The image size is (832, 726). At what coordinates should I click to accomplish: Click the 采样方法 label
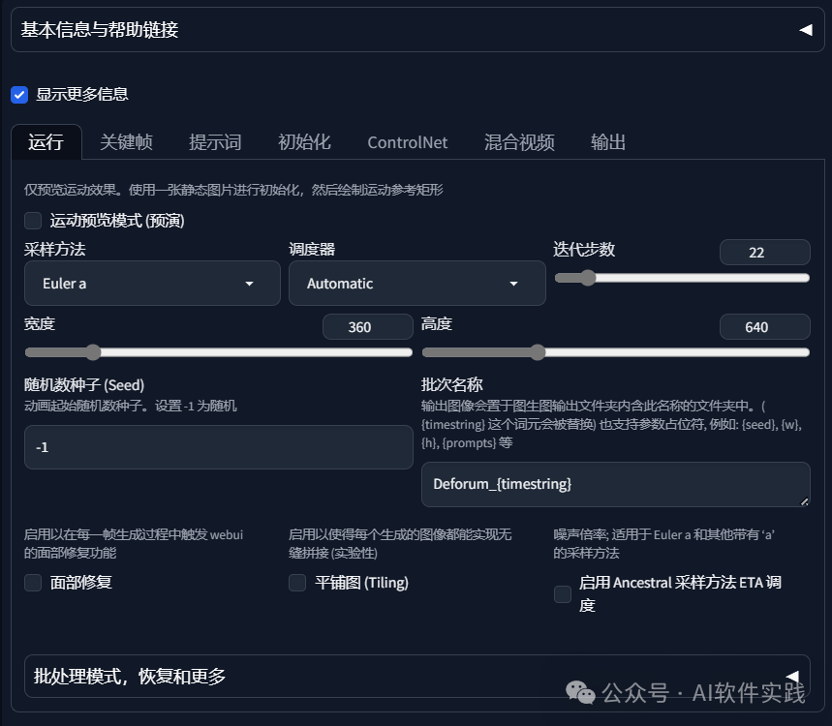click(54, 249)
